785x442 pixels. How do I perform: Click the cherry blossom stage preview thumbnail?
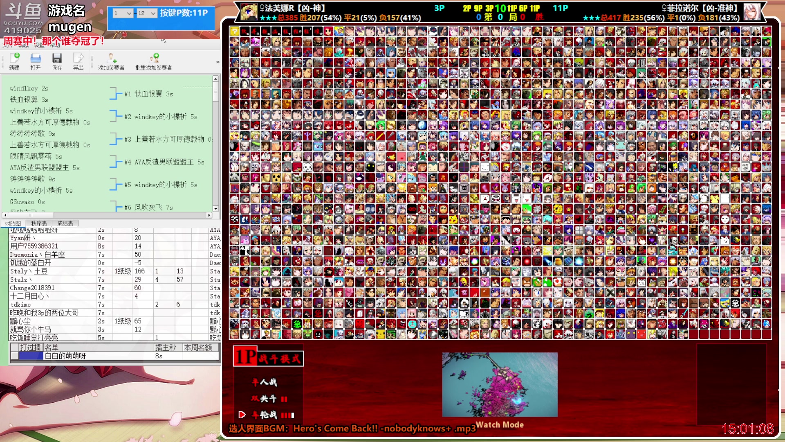click(500, 384)
